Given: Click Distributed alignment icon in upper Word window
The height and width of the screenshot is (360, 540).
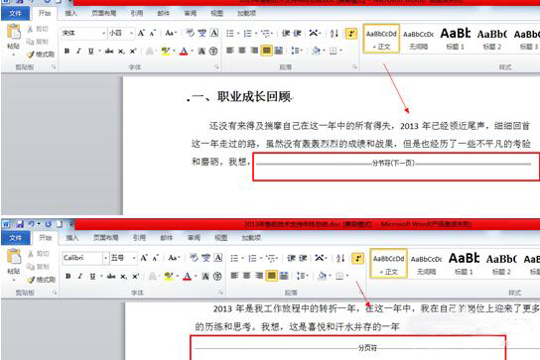Looking at the screenshot, I should tap(279, 51).
